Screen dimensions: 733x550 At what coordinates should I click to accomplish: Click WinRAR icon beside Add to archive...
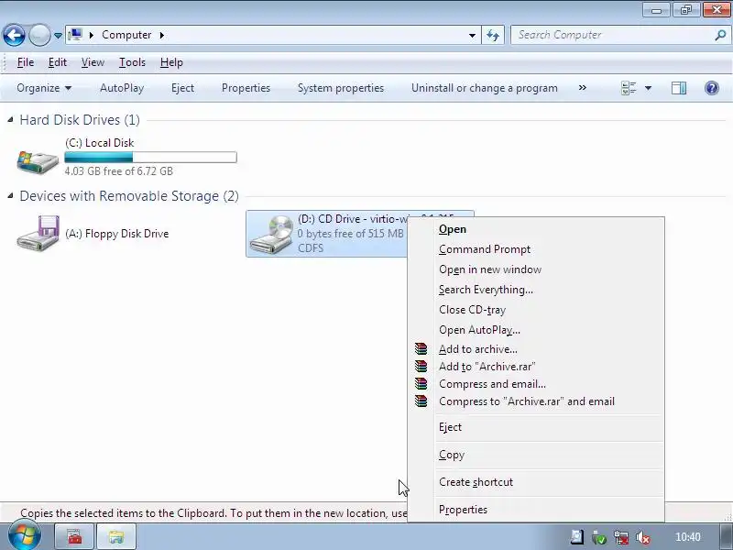[x=421, y=349]
